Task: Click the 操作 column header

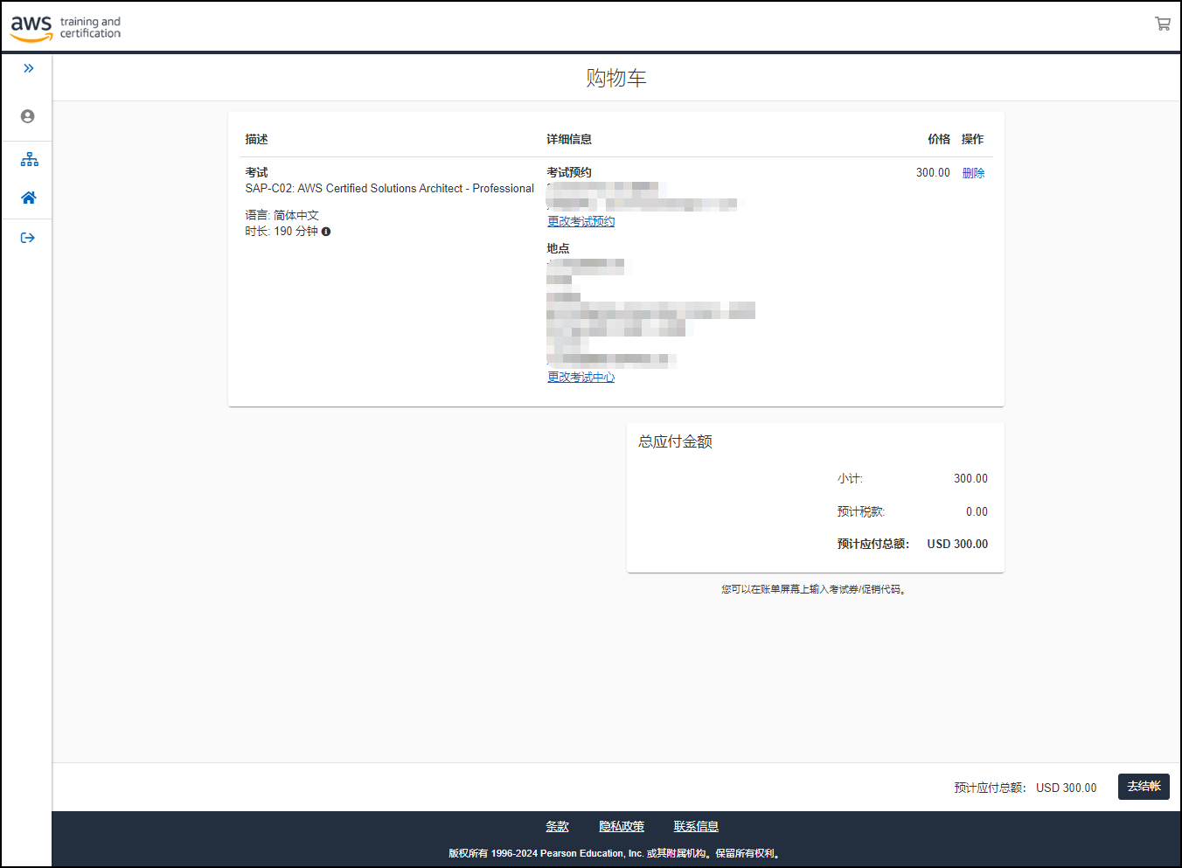Action: (x=972, y=139)
